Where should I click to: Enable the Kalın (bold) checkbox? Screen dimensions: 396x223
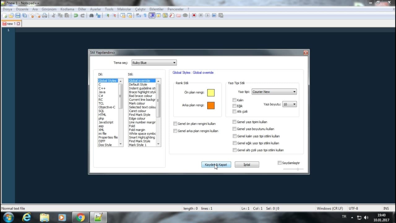coord(235,100)
